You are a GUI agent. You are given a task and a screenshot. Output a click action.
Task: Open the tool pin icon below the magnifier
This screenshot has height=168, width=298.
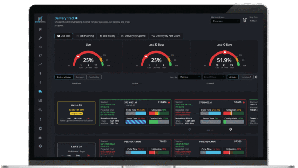click(x=41, y=119)
